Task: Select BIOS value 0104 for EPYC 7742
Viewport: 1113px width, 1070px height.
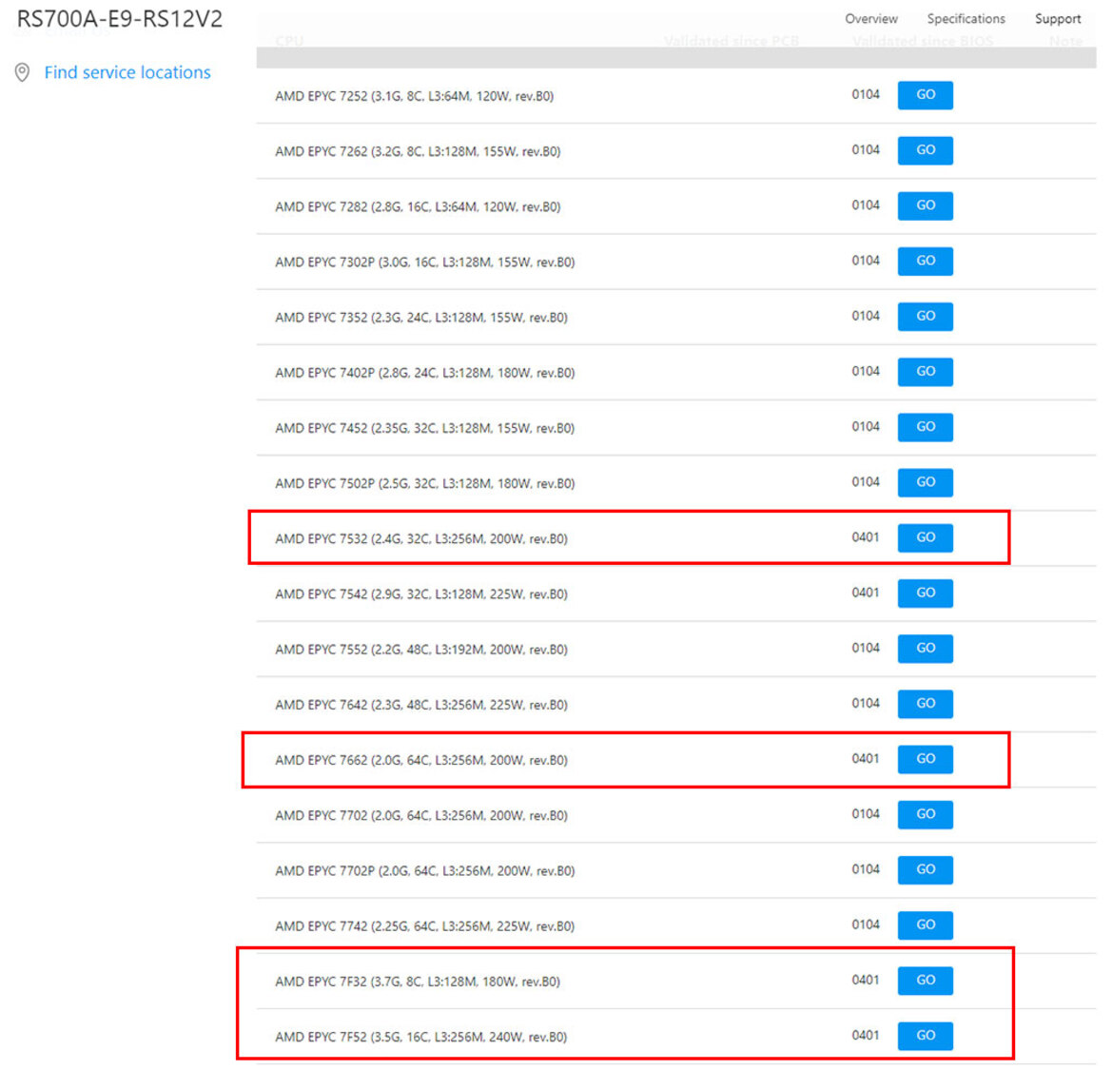Action: (x=866, y=924)
